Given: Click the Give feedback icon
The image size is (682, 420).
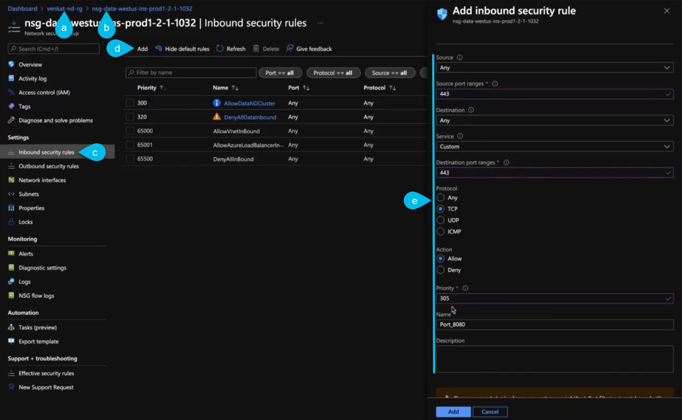Looking at the screenshot, I should click(290, 49).
